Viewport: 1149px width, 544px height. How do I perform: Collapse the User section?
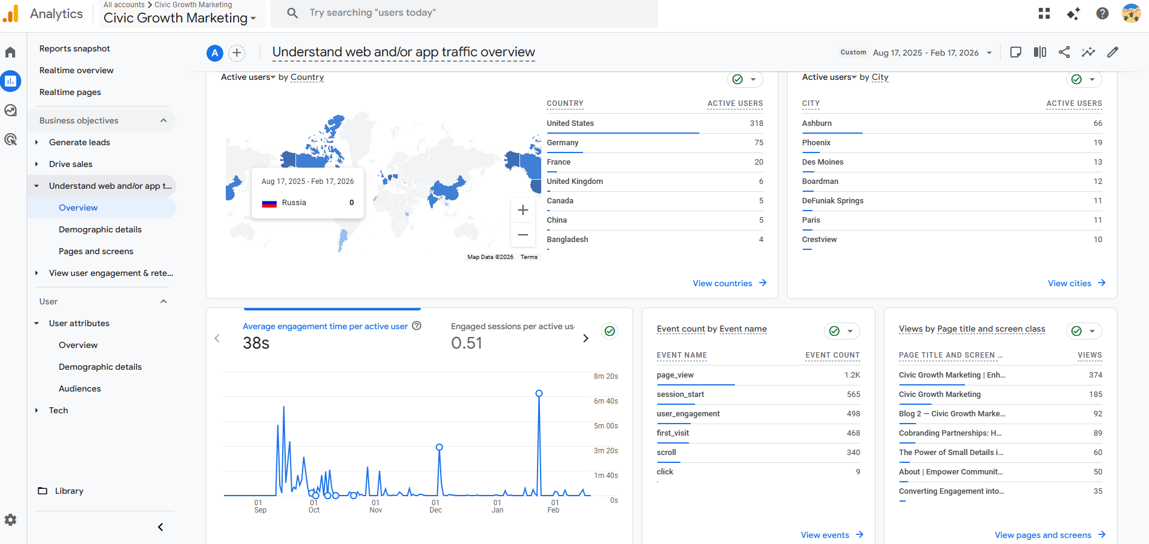tap(163, 301)
